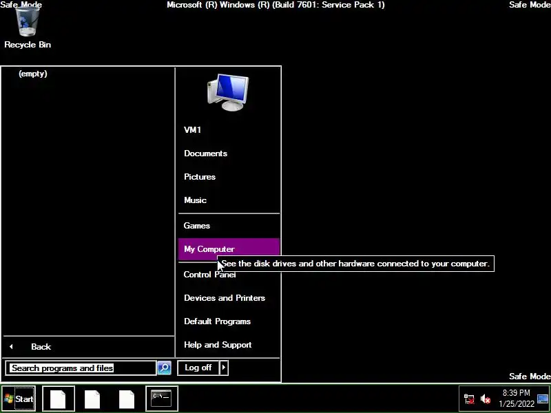This screenshot has height=413, width=551.
Task: Open Help and Support
Action: (229, 345)
